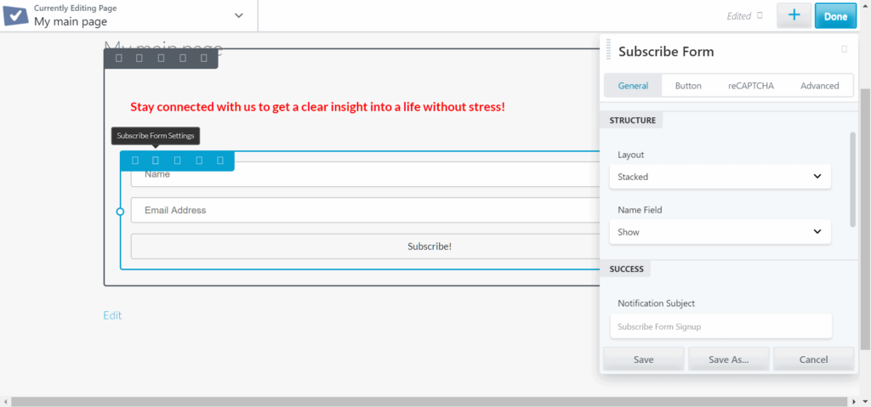Open the Button tab
This screenshot has height=407, width=871.
(x=688, y=86)
